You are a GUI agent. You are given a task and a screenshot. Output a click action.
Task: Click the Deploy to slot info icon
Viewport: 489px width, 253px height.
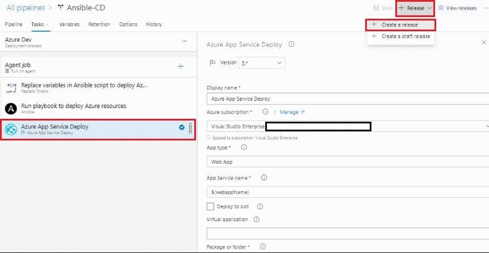(260, 206)
